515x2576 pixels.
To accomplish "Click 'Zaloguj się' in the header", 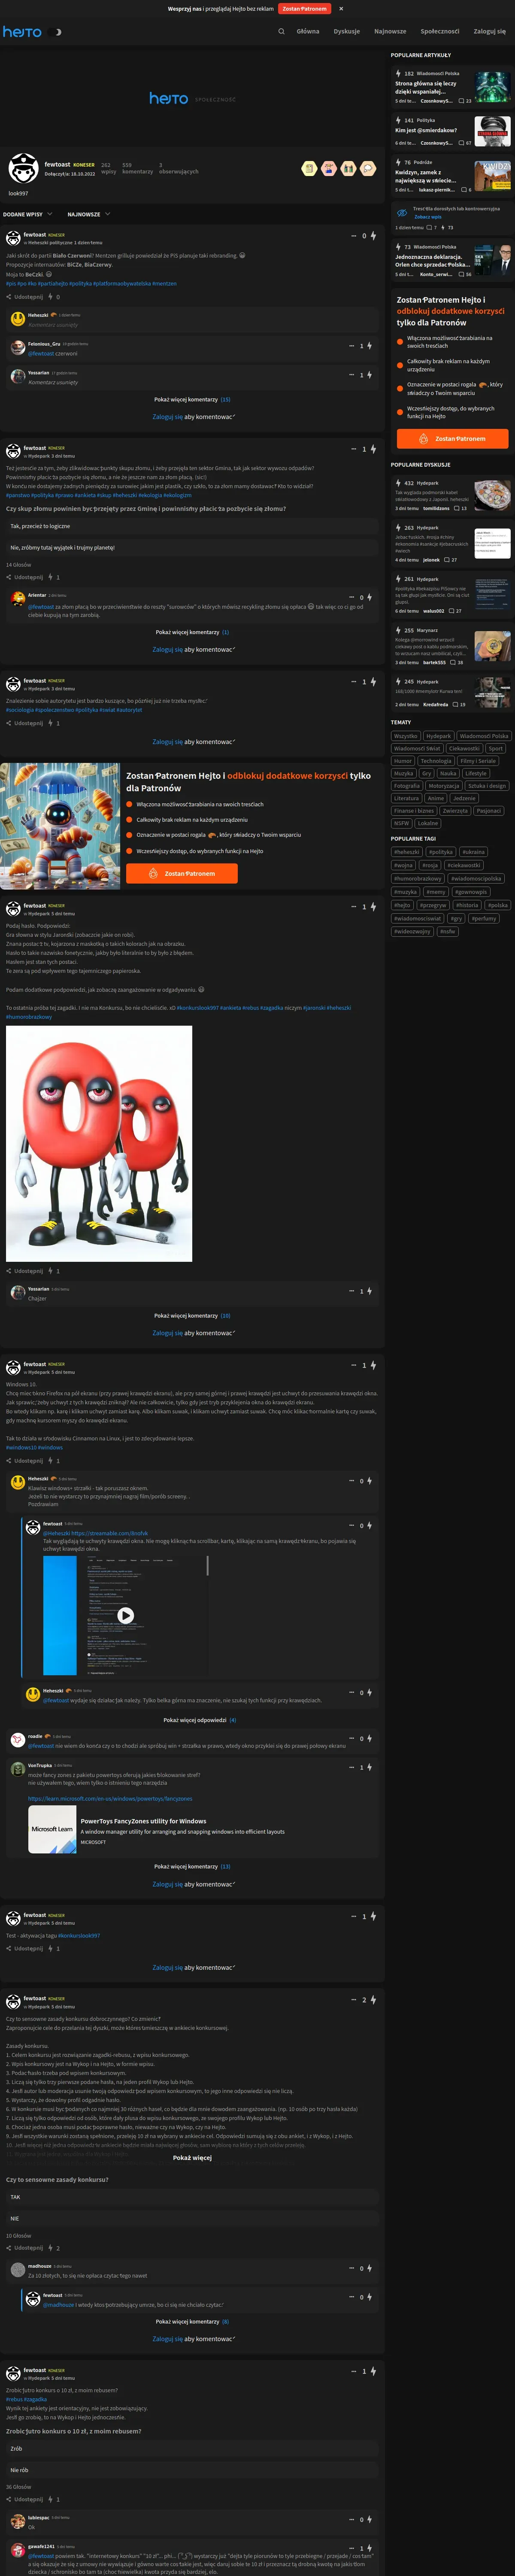I will (490, 31).
